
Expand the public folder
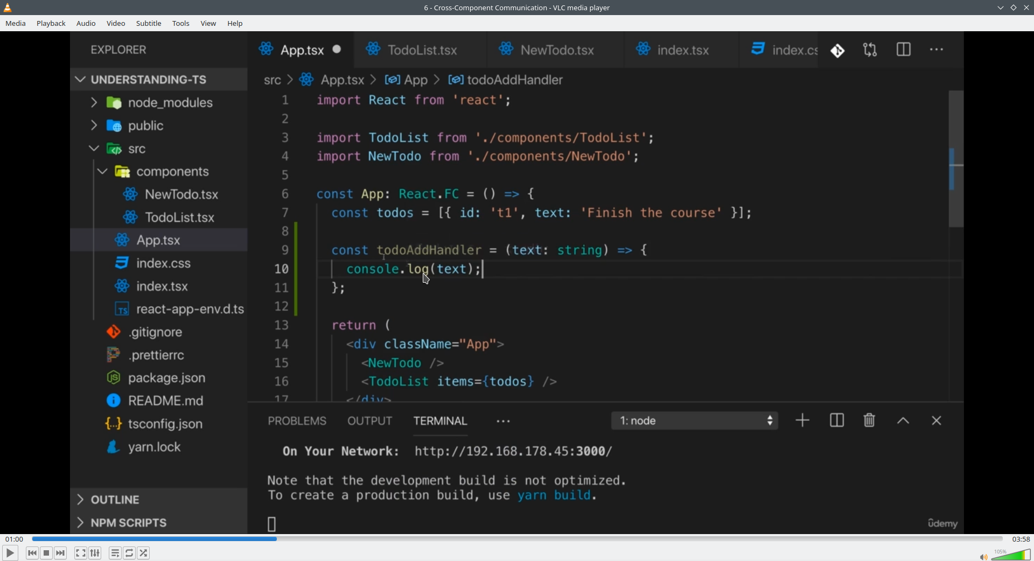click(159, 126)
